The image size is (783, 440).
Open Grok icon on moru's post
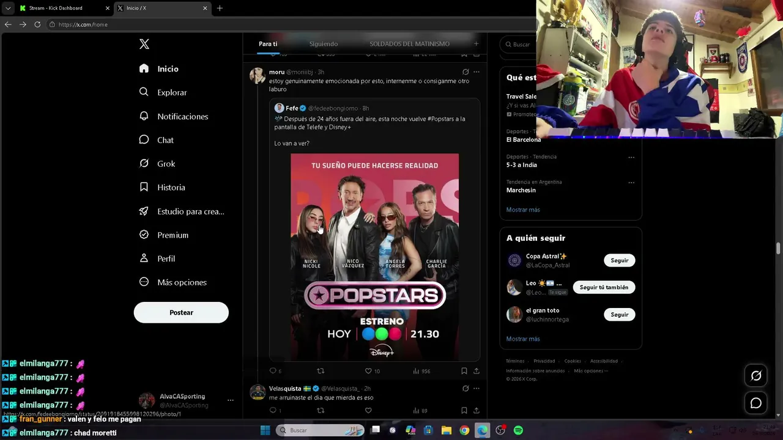[466, 72]
